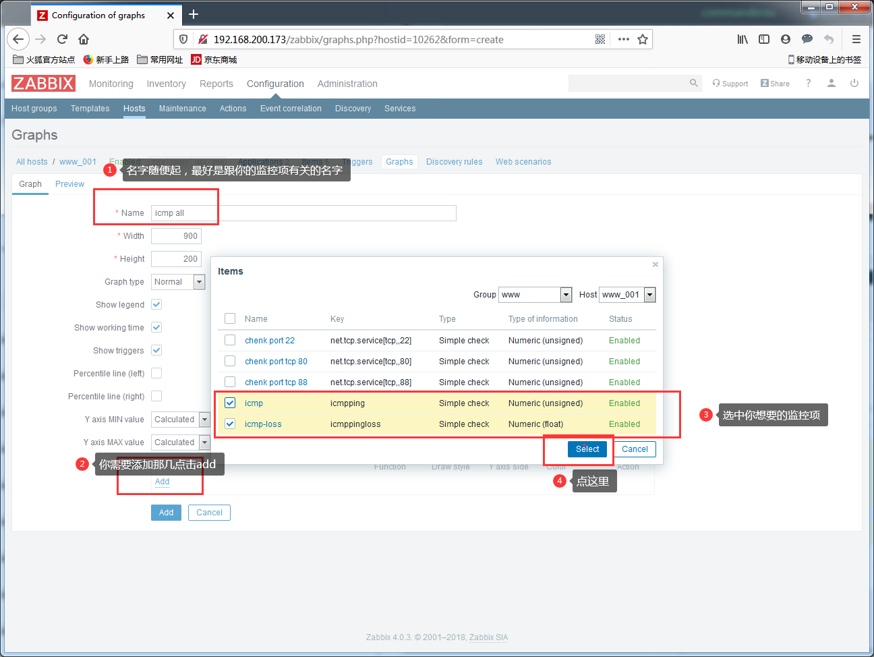This screenshot has width=874, height=657.
Task: Click the ZABBIX logo
Action: [x=43, y=83]
